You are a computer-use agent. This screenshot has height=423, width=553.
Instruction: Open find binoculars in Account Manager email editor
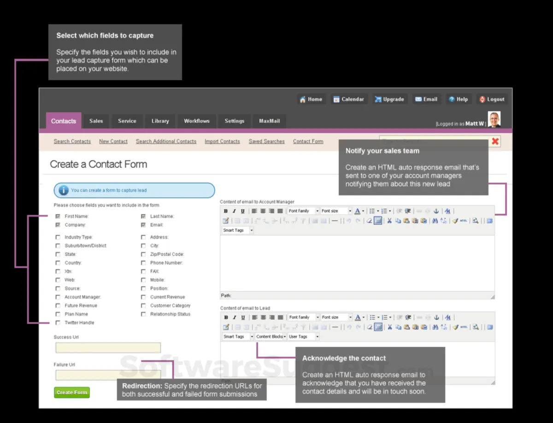coord(435,221)
